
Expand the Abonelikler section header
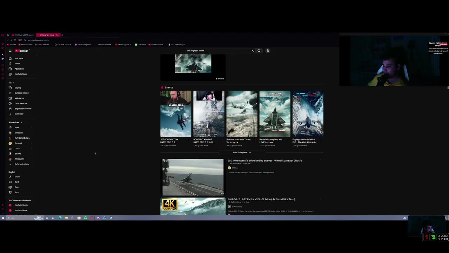[15, 122]
